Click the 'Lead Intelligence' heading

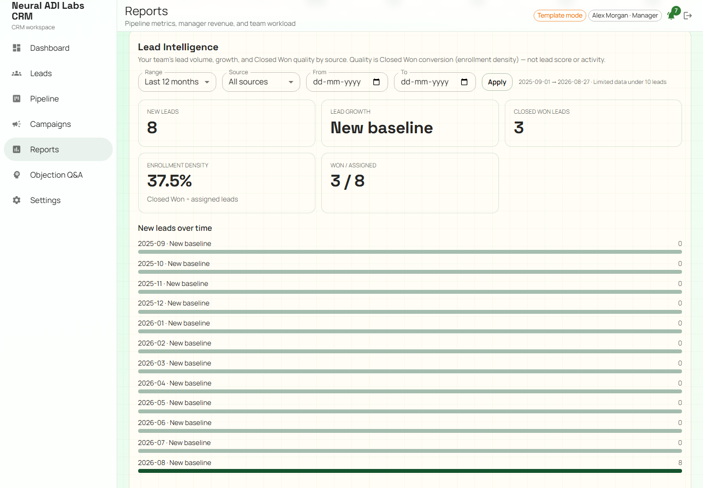pyautogui.click(x=178, y=47)
